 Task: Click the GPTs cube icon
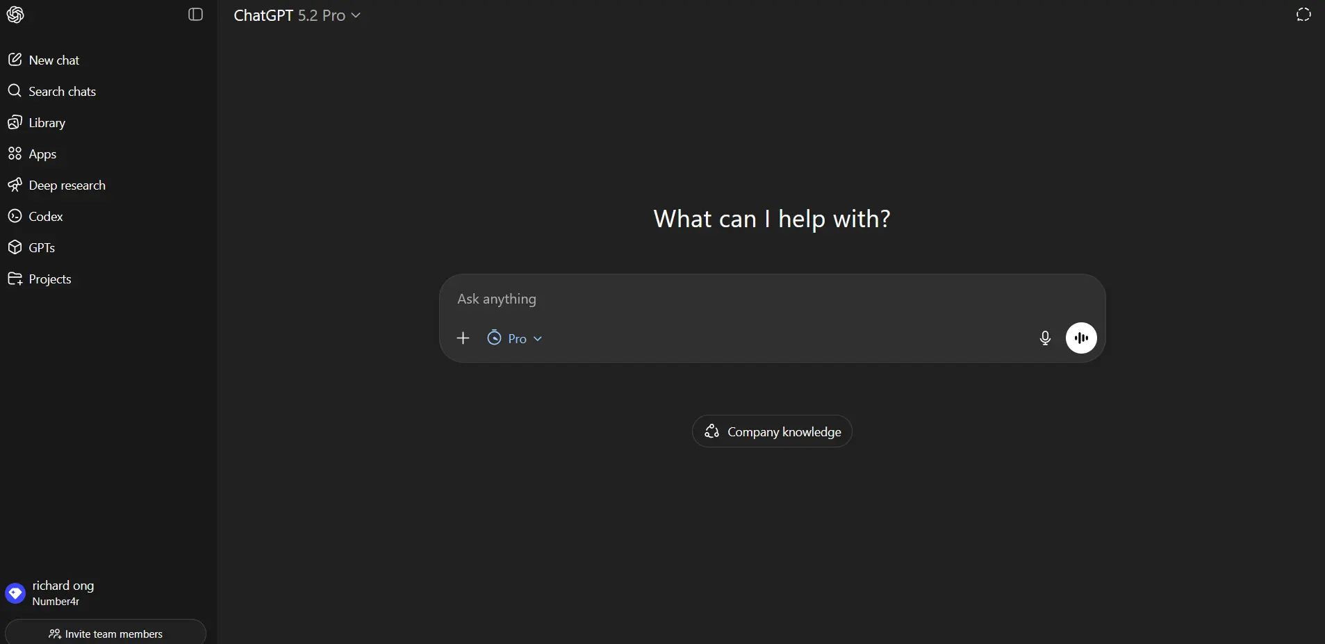[x=15, y=247]
